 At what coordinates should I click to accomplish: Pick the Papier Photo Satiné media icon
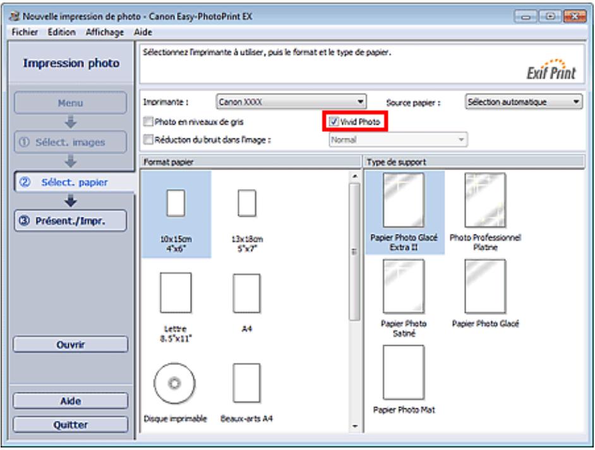click(404, 286)
